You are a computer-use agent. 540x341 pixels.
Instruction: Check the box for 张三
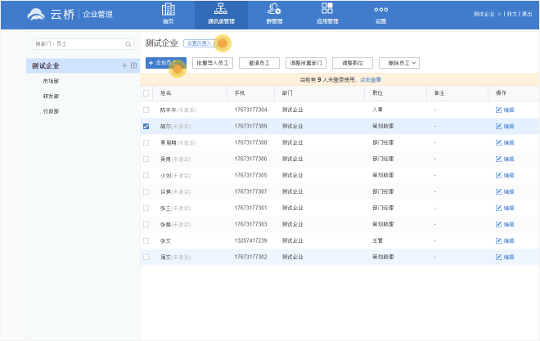coord(146,209)
